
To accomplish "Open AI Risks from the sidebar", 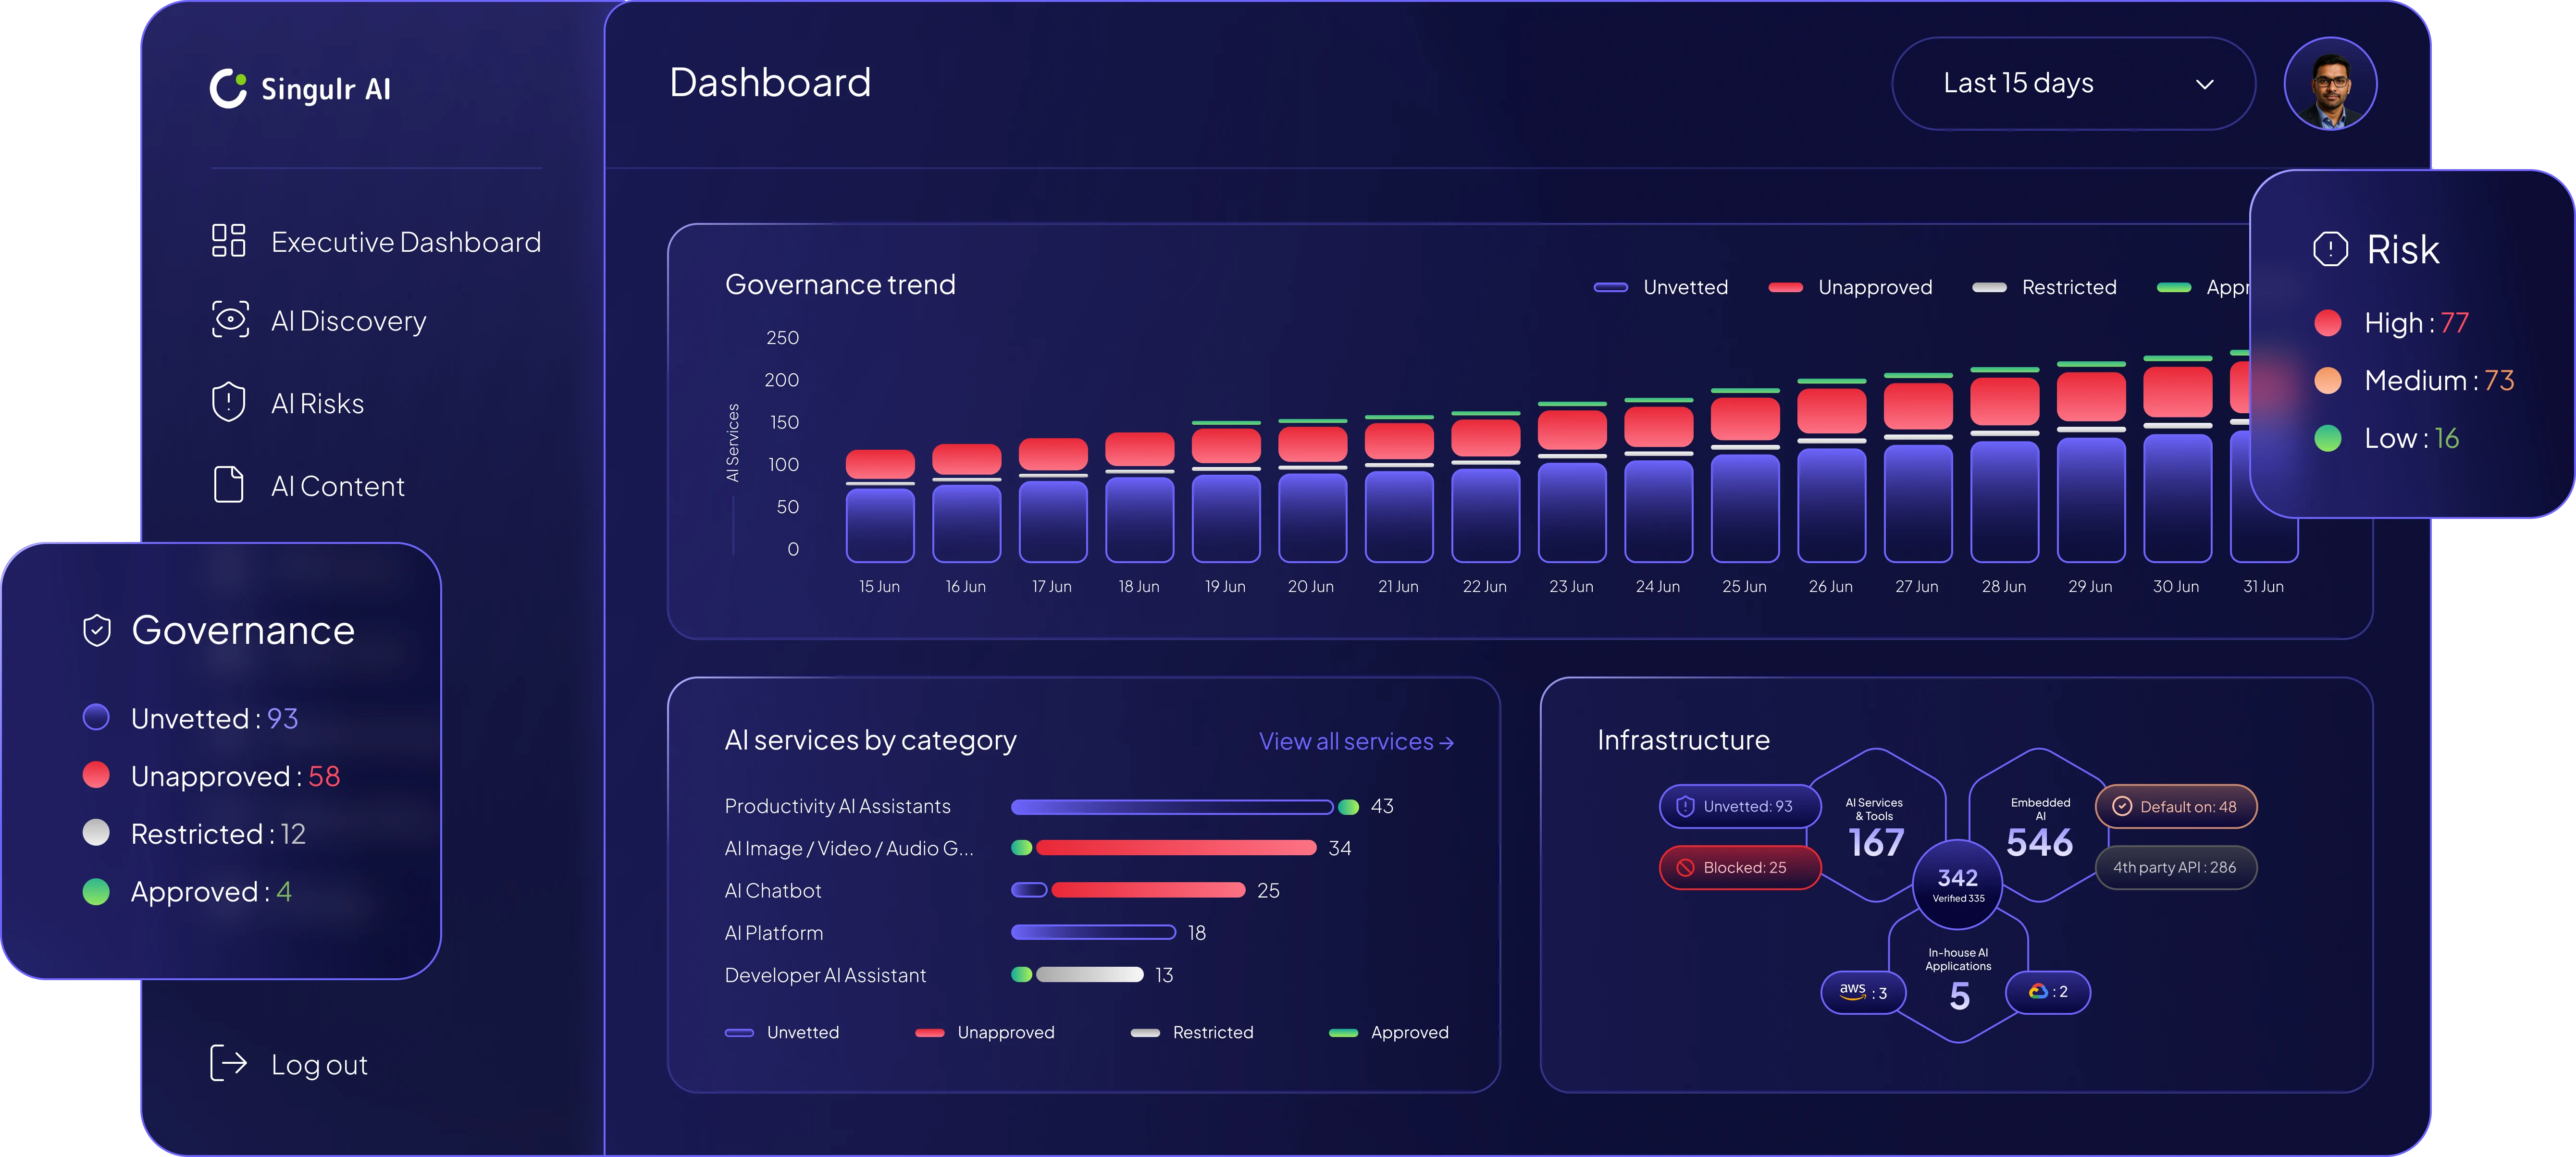I will coord(317,403).
